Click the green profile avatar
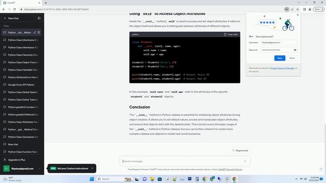326x183 pixels. click(6, 168)
